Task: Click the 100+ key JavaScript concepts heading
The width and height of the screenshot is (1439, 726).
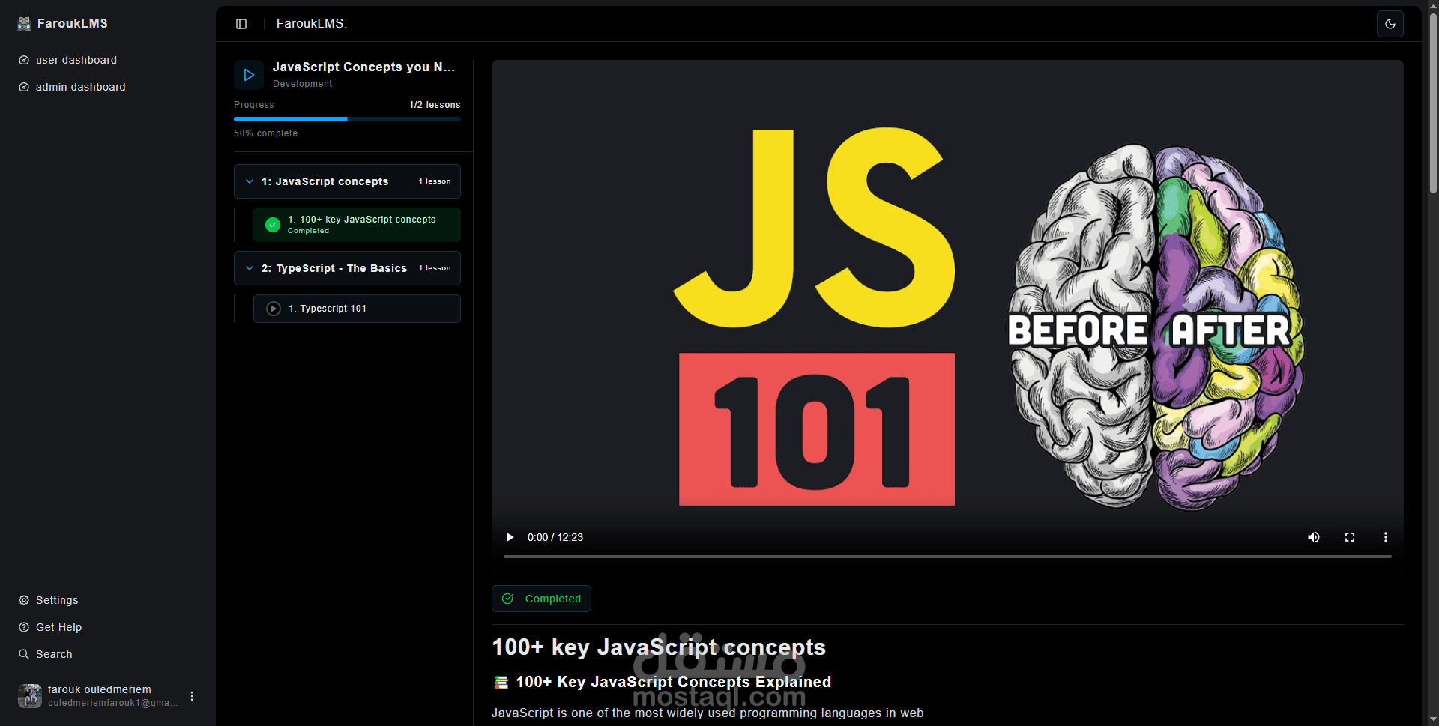Action: (x=659, y=647)
